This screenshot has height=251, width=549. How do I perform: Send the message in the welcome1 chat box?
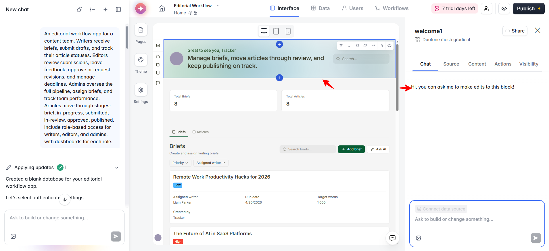pyautogui.click(x=536, y=238)
